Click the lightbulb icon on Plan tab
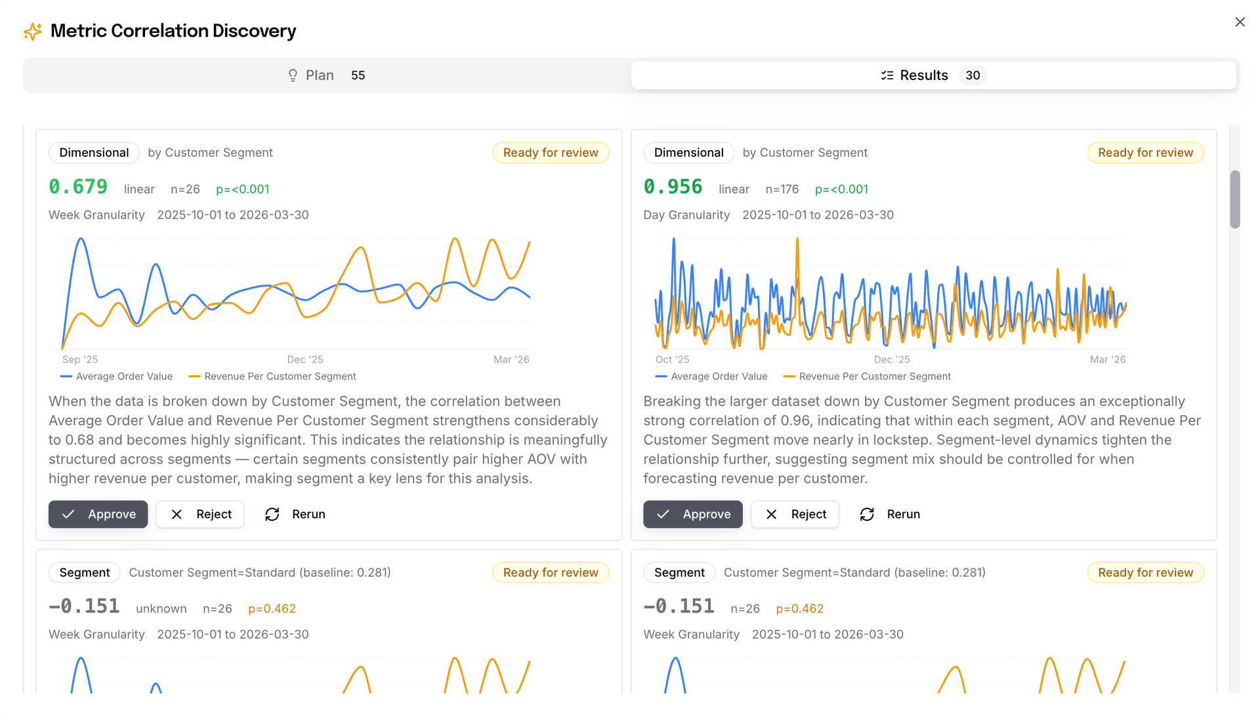This screenshot has height=715, width=1260. pyautogui.click(x=293, y=75)
